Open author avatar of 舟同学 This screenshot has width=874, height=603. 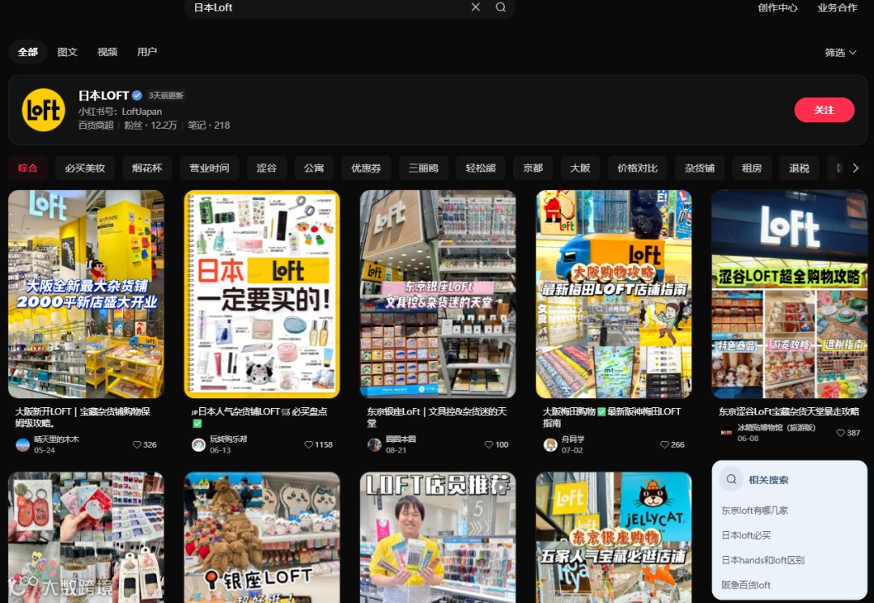point(550,444)
